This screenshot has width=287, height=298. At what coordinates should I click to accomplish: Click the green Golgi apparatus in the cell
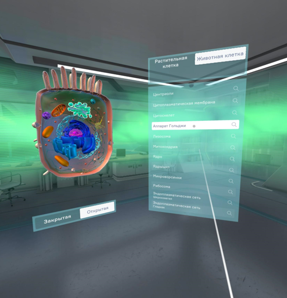click(x=80, y=109)
